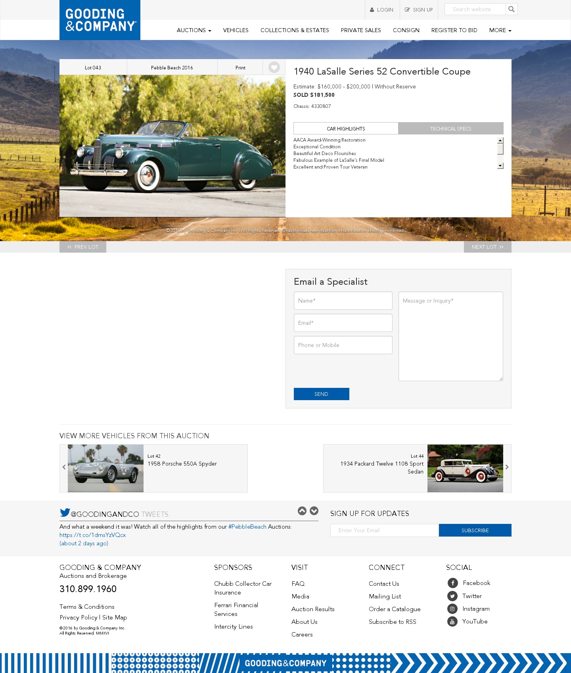Open the t.co tweet link
The height and width of the screenshot is (673, 571).
pos(93,535)
